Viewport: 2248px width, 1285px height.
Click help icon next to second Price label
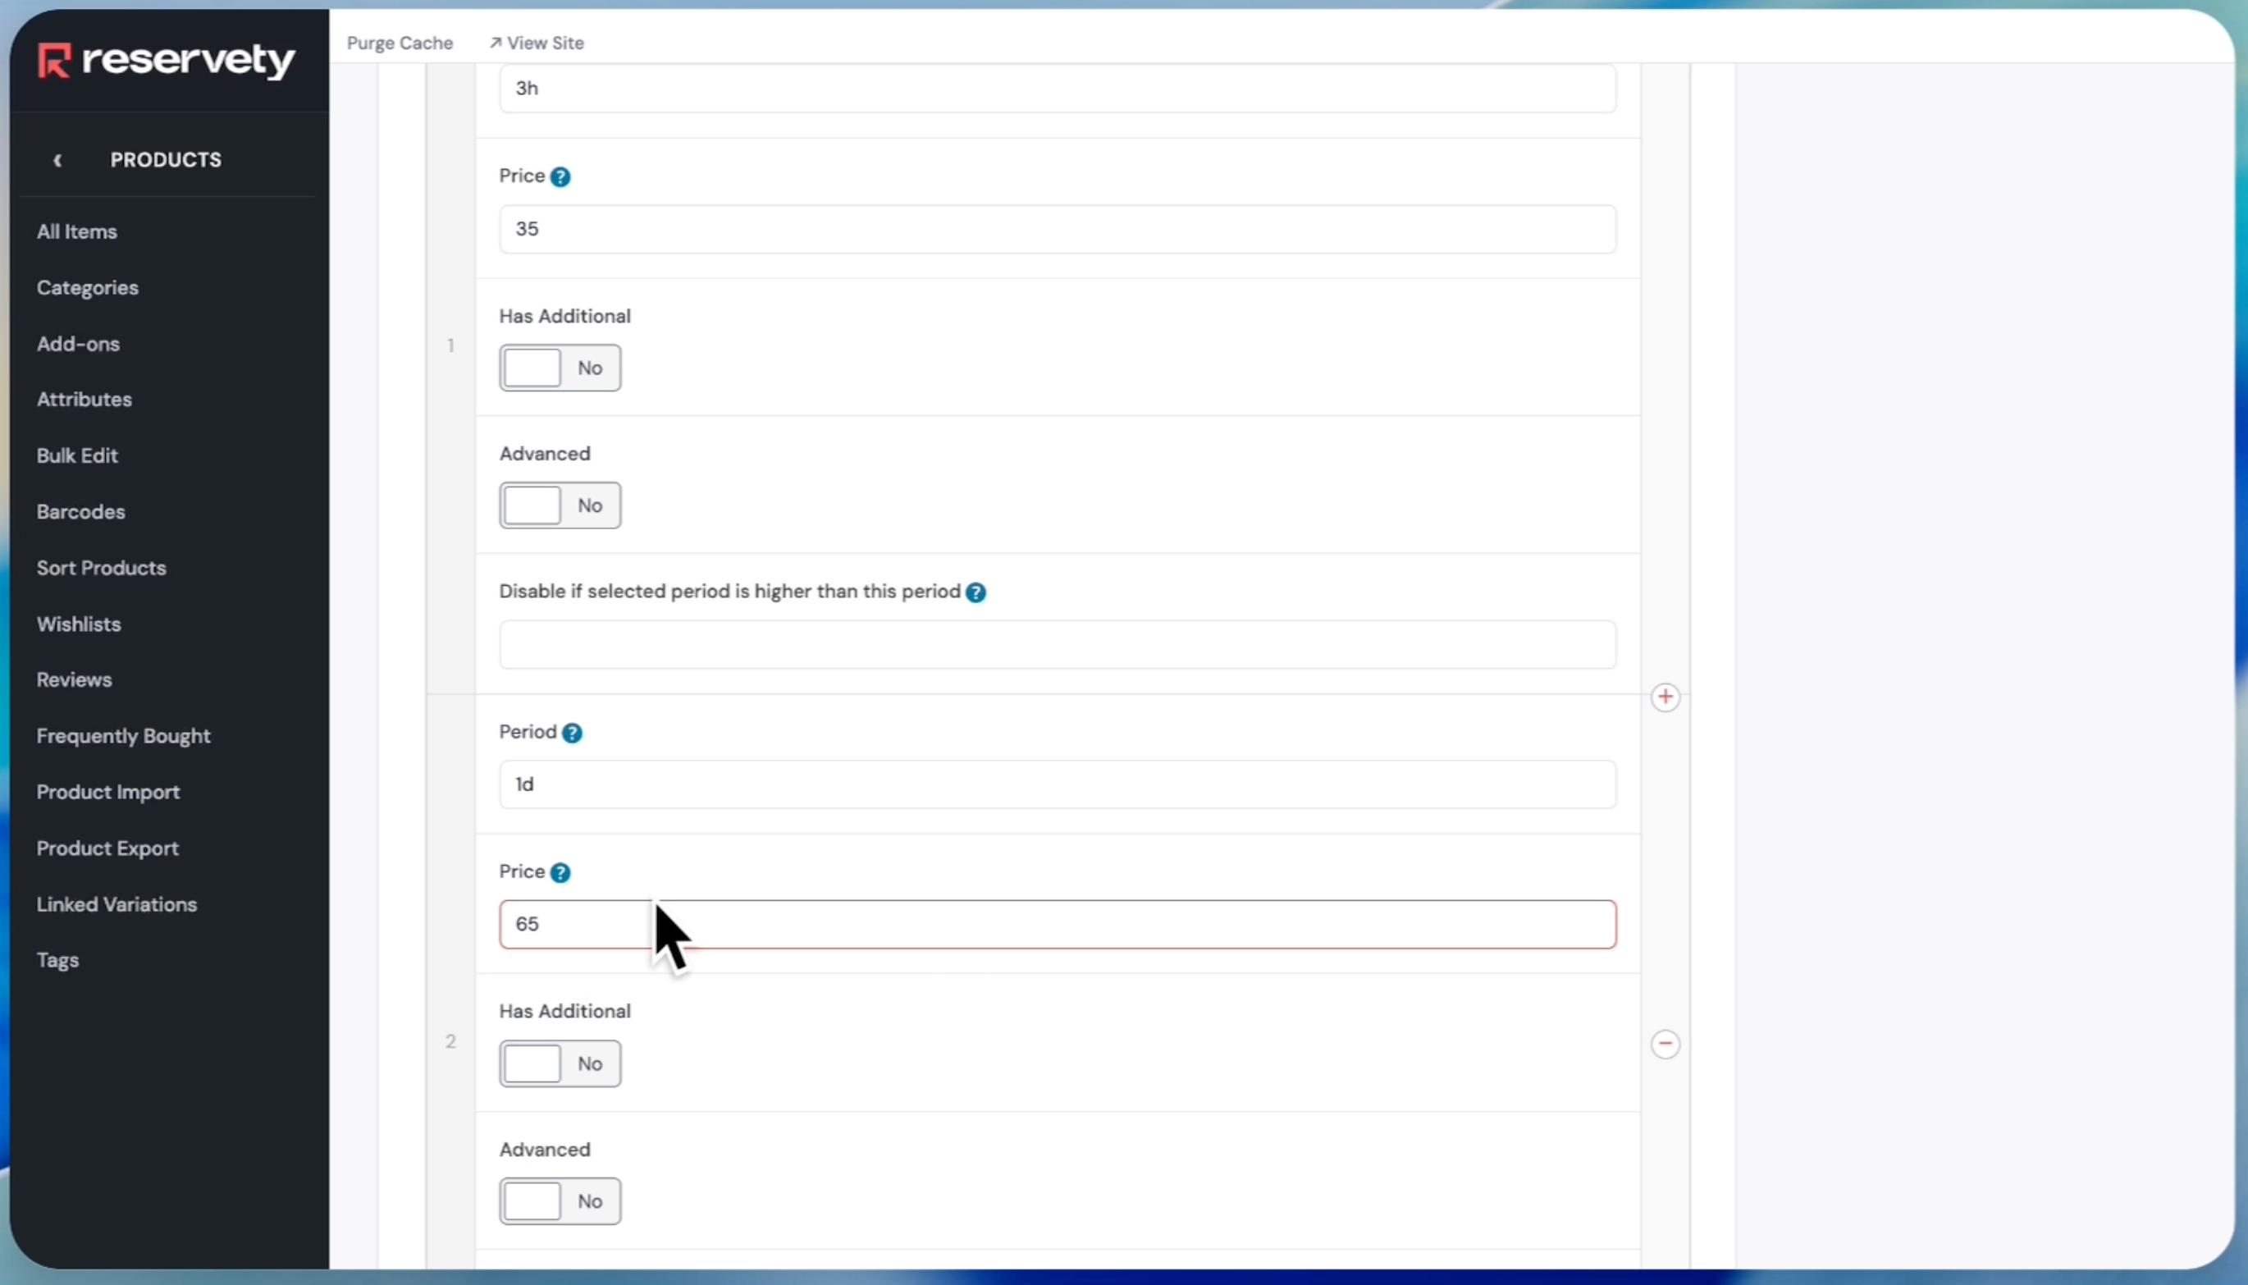[560, 872]
